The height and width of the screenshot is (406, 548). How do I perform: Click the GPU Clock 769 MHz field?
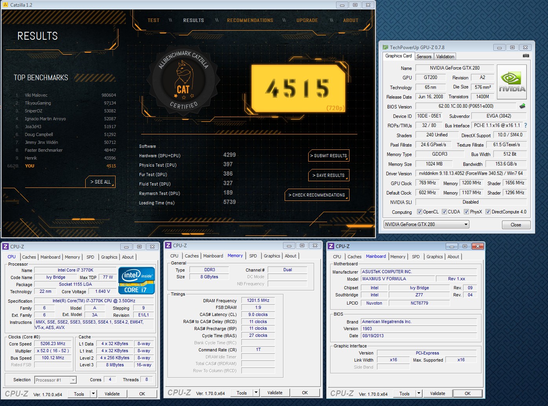click(x=427, y=183)
